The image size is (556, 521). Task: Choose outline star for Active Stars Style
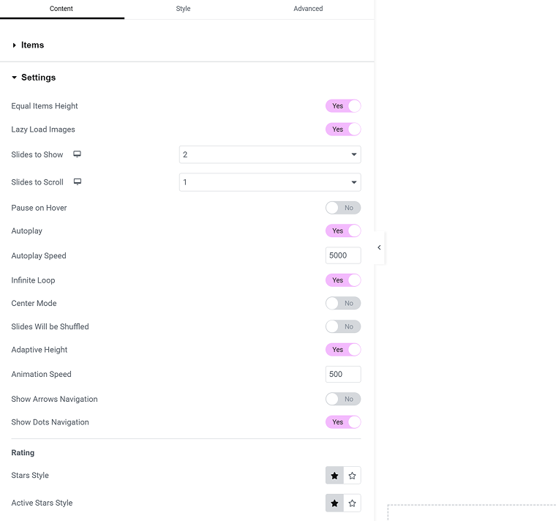click(352, 503)
